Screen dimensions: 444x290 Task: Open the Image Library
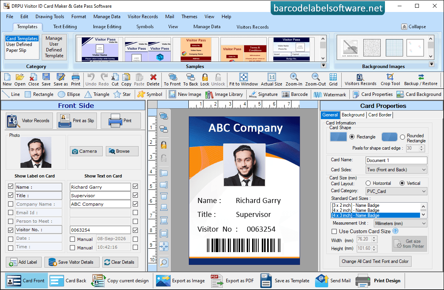point(224,94)
